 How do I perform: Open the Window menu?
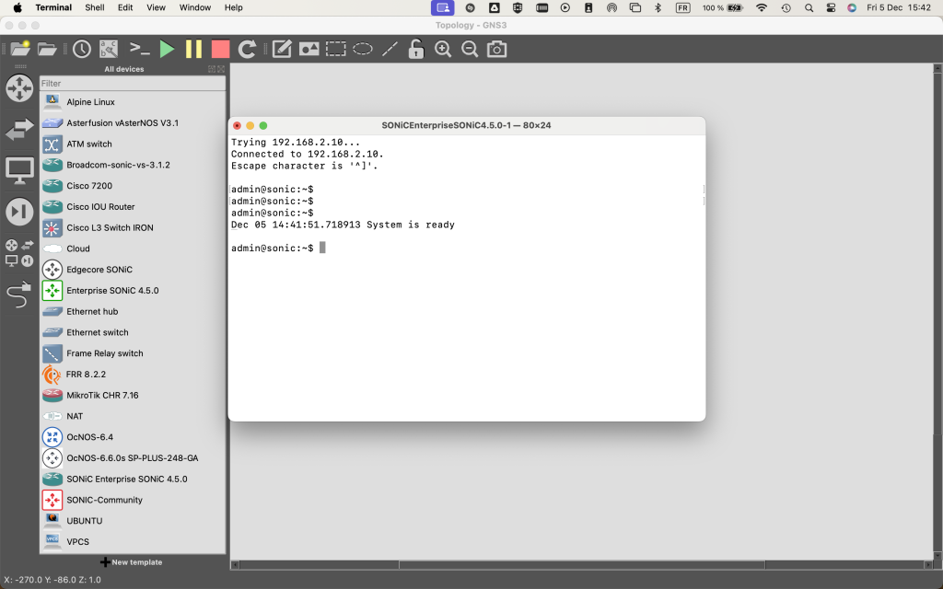[194, 7]
